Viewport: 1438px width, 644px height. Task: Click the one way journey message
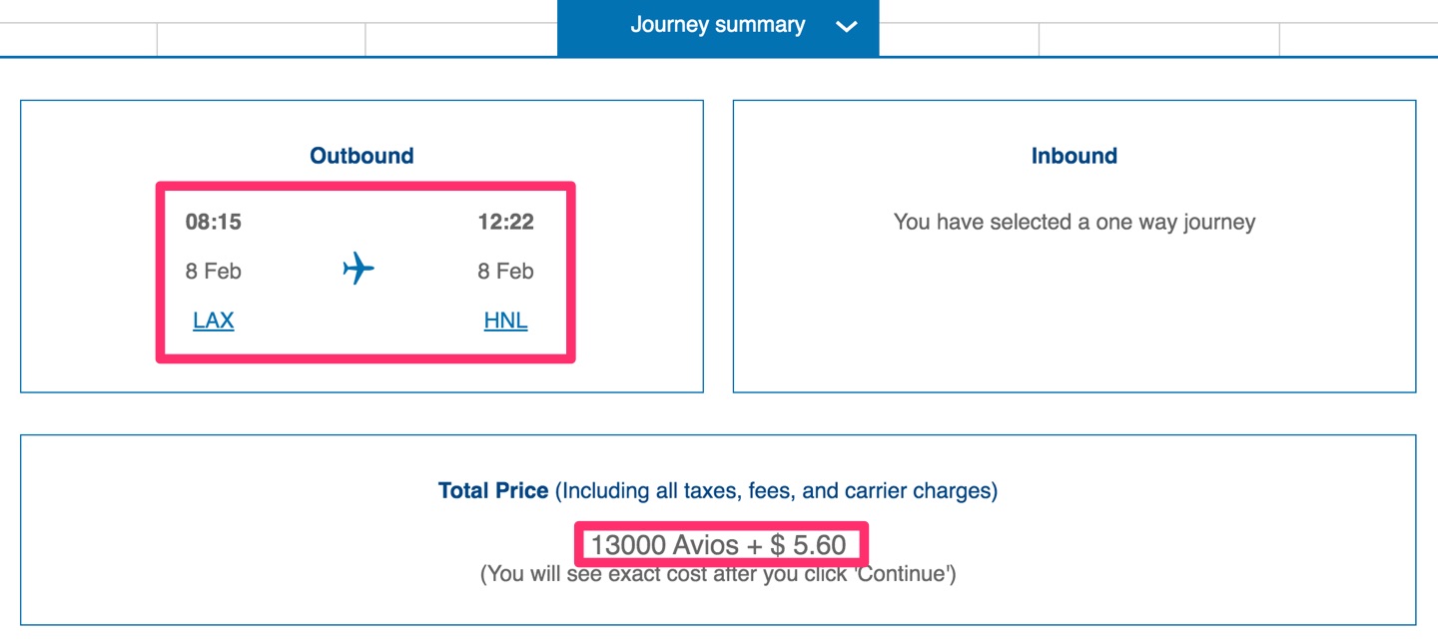click(x=1075, y=222)
